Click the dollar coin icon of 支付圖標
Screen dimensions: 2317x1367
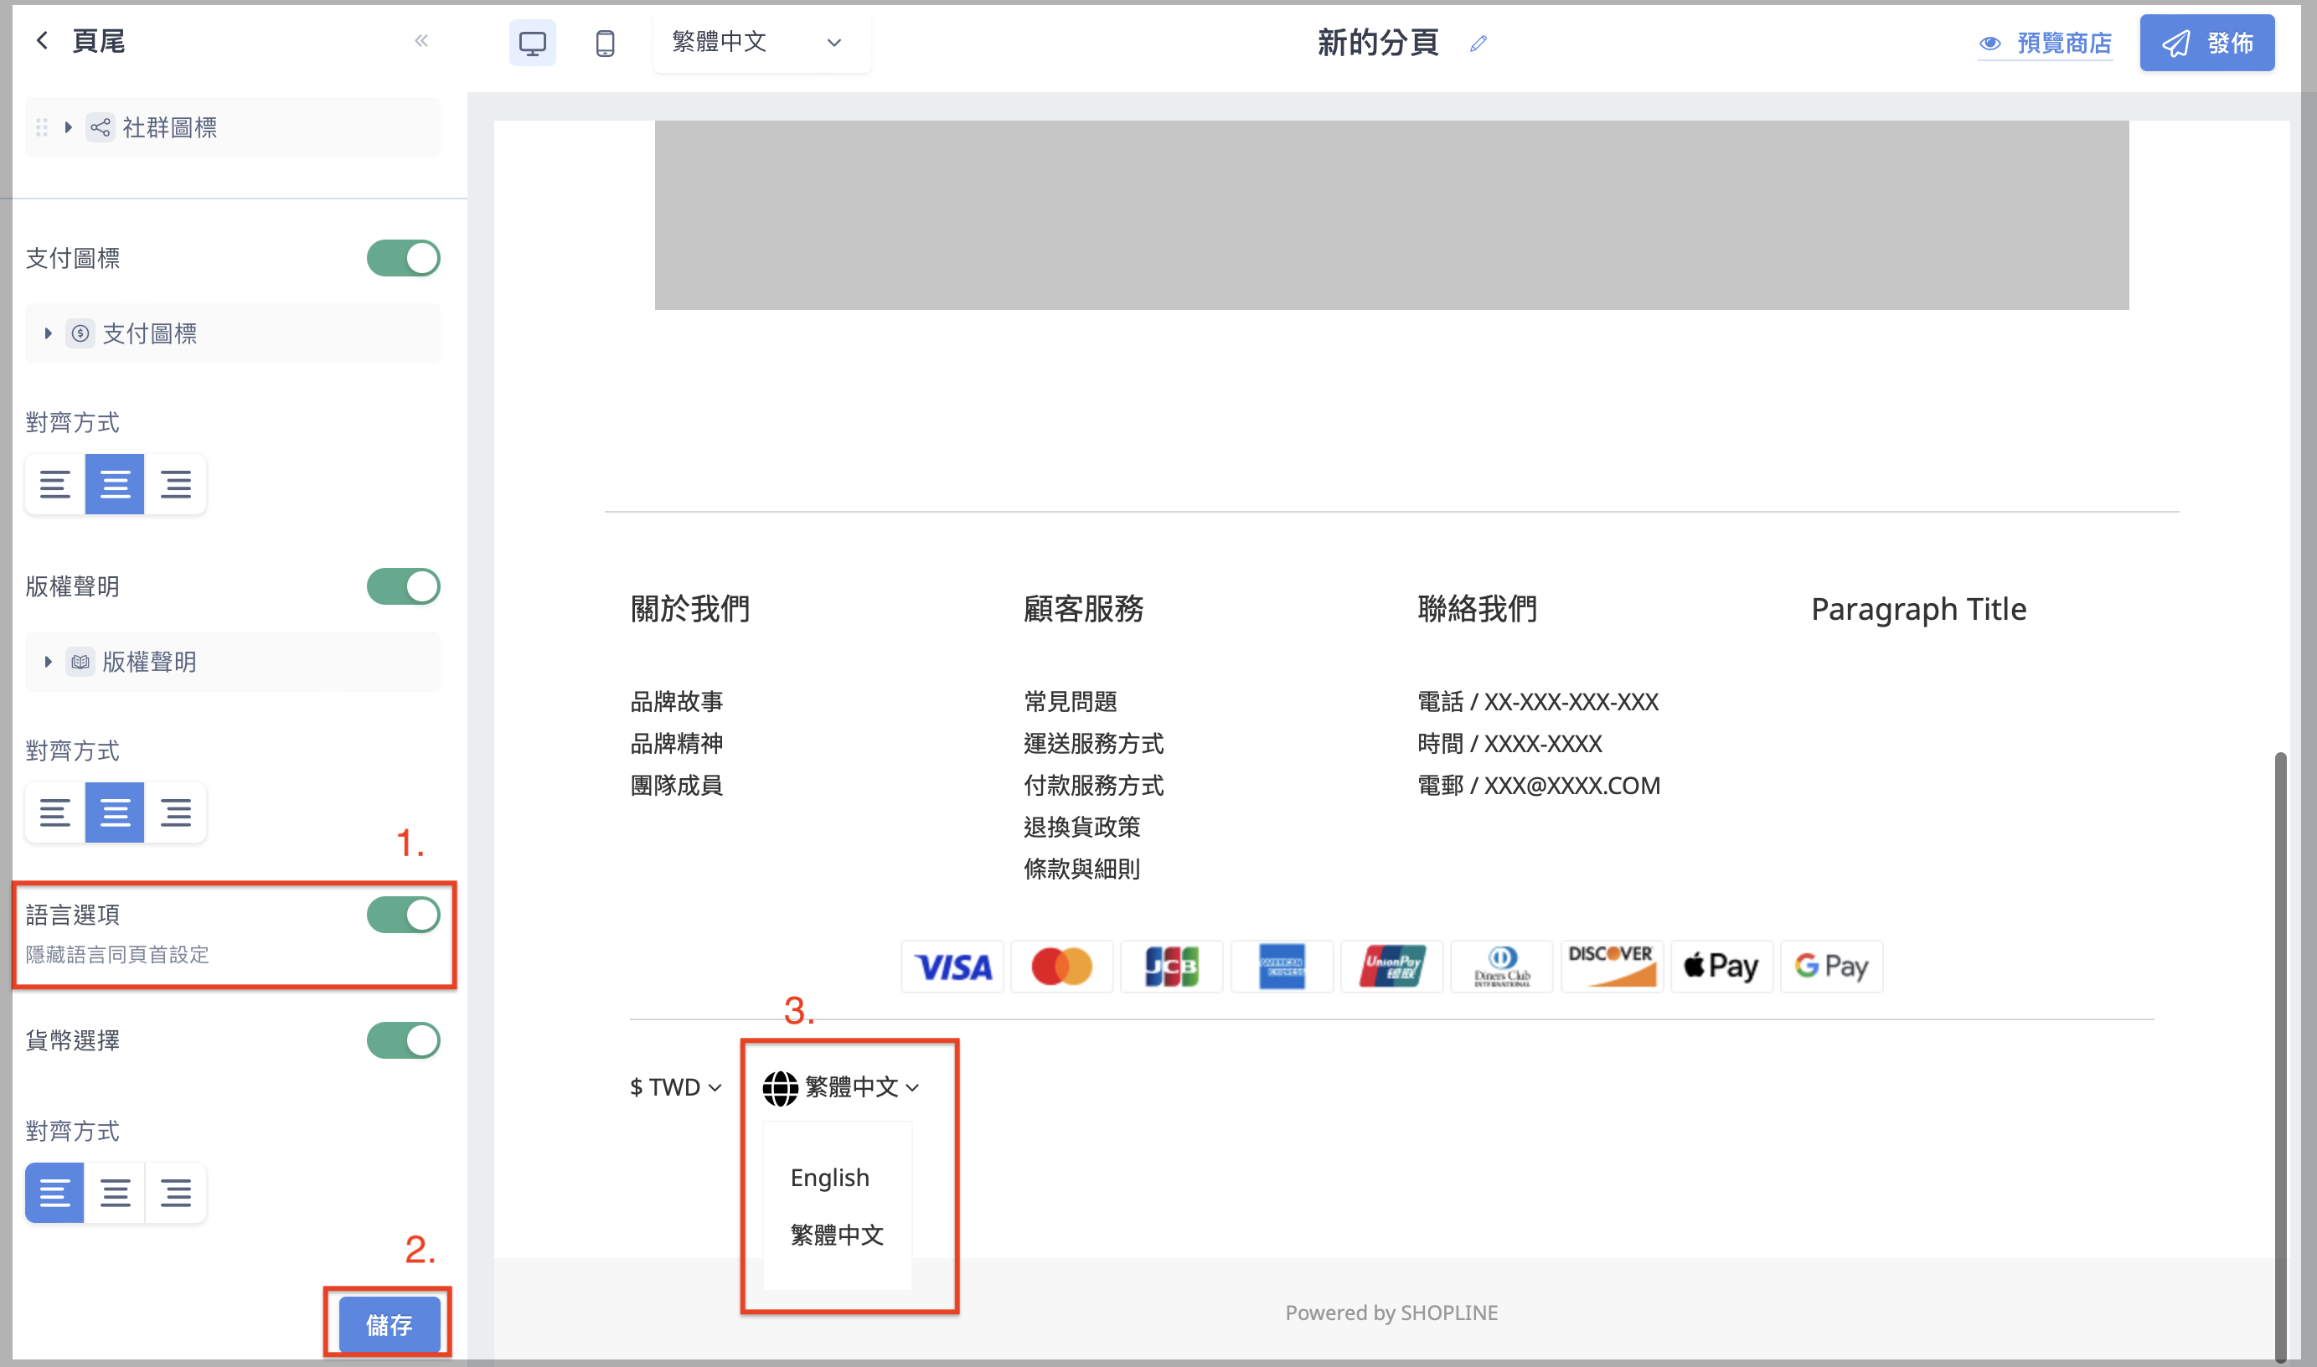80,333
